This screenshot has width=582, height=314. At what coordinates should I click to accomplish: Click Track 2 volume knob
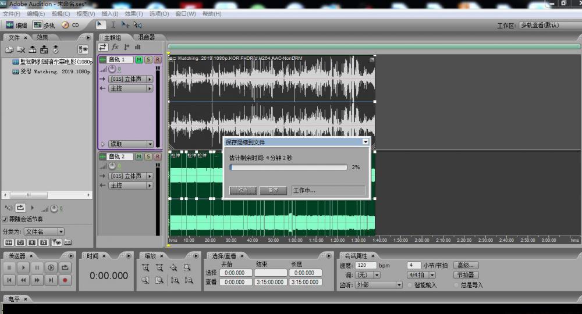click(112, 166)
